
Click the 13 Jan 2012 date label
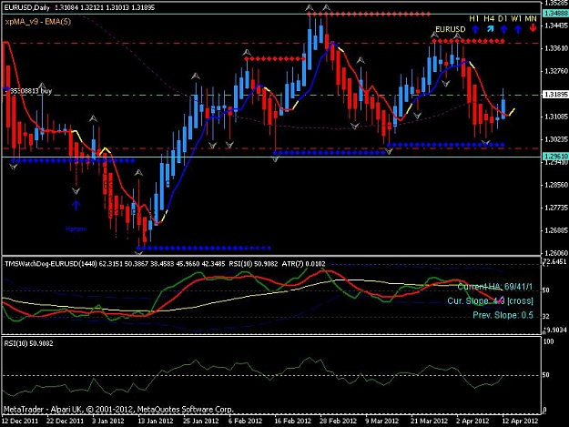coord(156,422)
